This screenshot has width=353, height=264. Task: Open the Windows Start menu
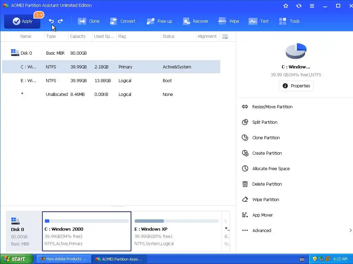coord(17,259)
